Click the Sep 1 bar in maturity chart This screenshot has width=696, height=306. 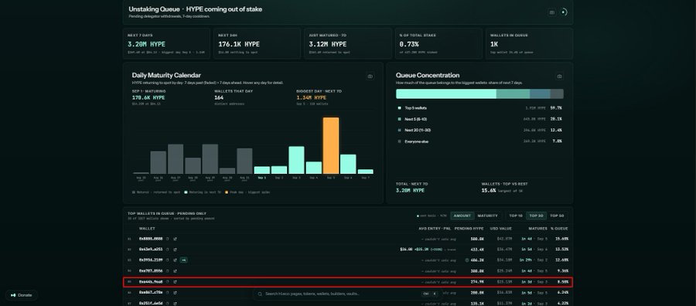pos(262,170)
